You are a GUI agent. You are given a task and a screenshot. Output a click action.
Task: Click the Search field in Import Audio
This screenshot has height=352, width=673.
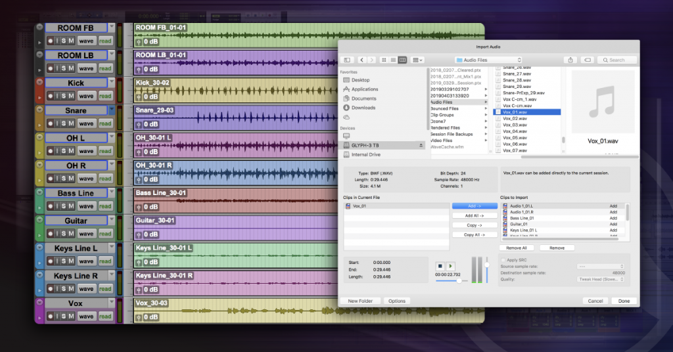pos(617,60)
